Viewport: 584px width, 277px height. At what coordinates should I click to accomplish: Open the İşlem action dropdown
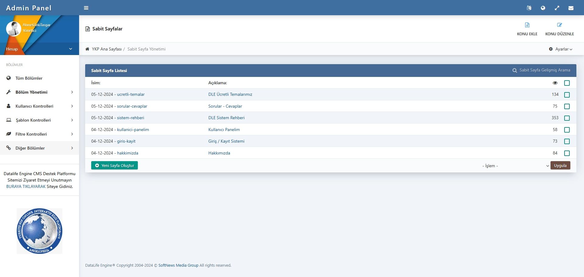515,166
